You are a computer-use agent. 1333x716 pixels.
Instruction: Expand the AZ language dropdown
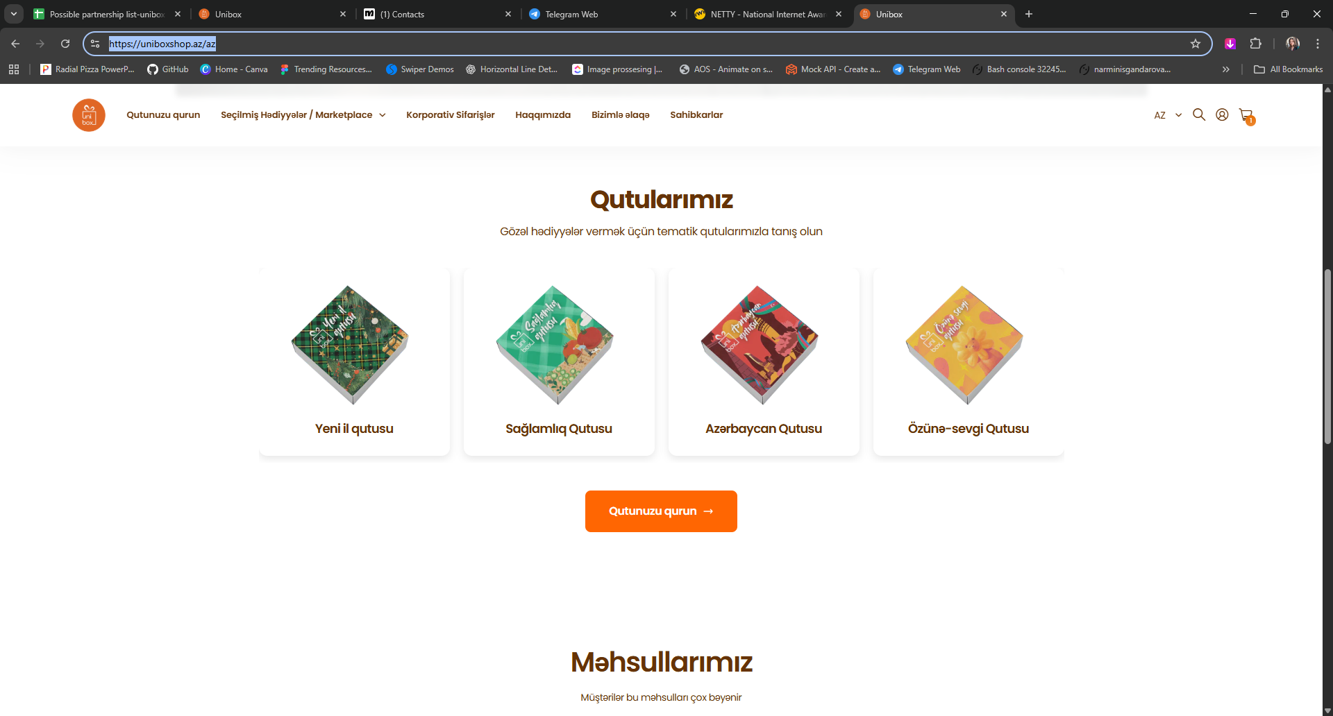point(1168,115)
